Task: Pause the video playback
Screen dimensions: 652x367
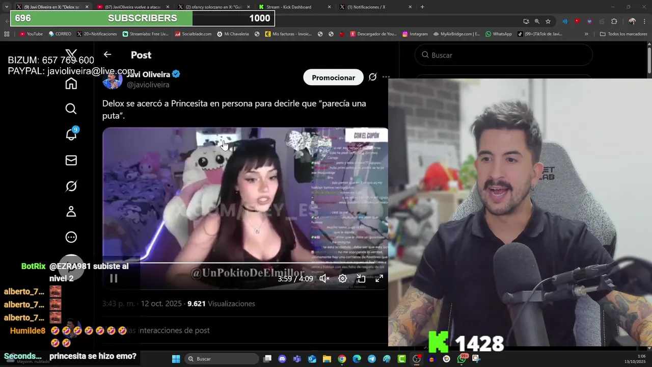Action: point(114,278)
